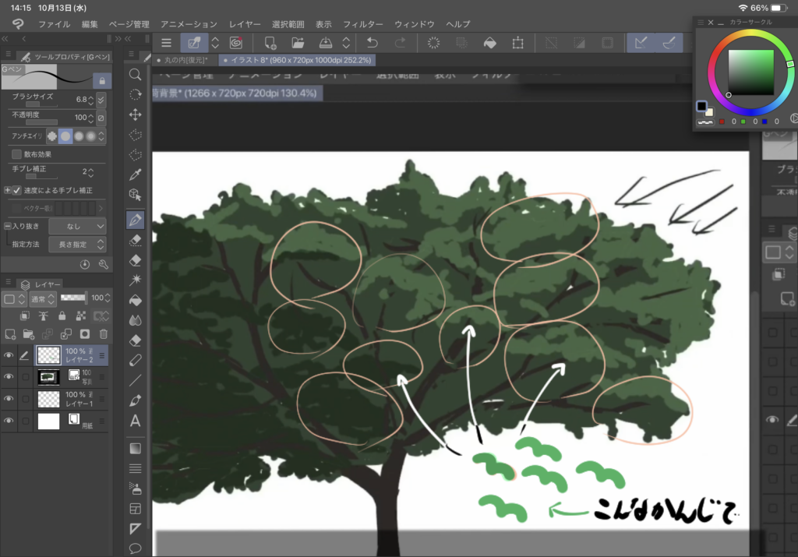This screenshot has width=798, height=557.
Task: Click the Open file folder icon
Action: (298, 43)
